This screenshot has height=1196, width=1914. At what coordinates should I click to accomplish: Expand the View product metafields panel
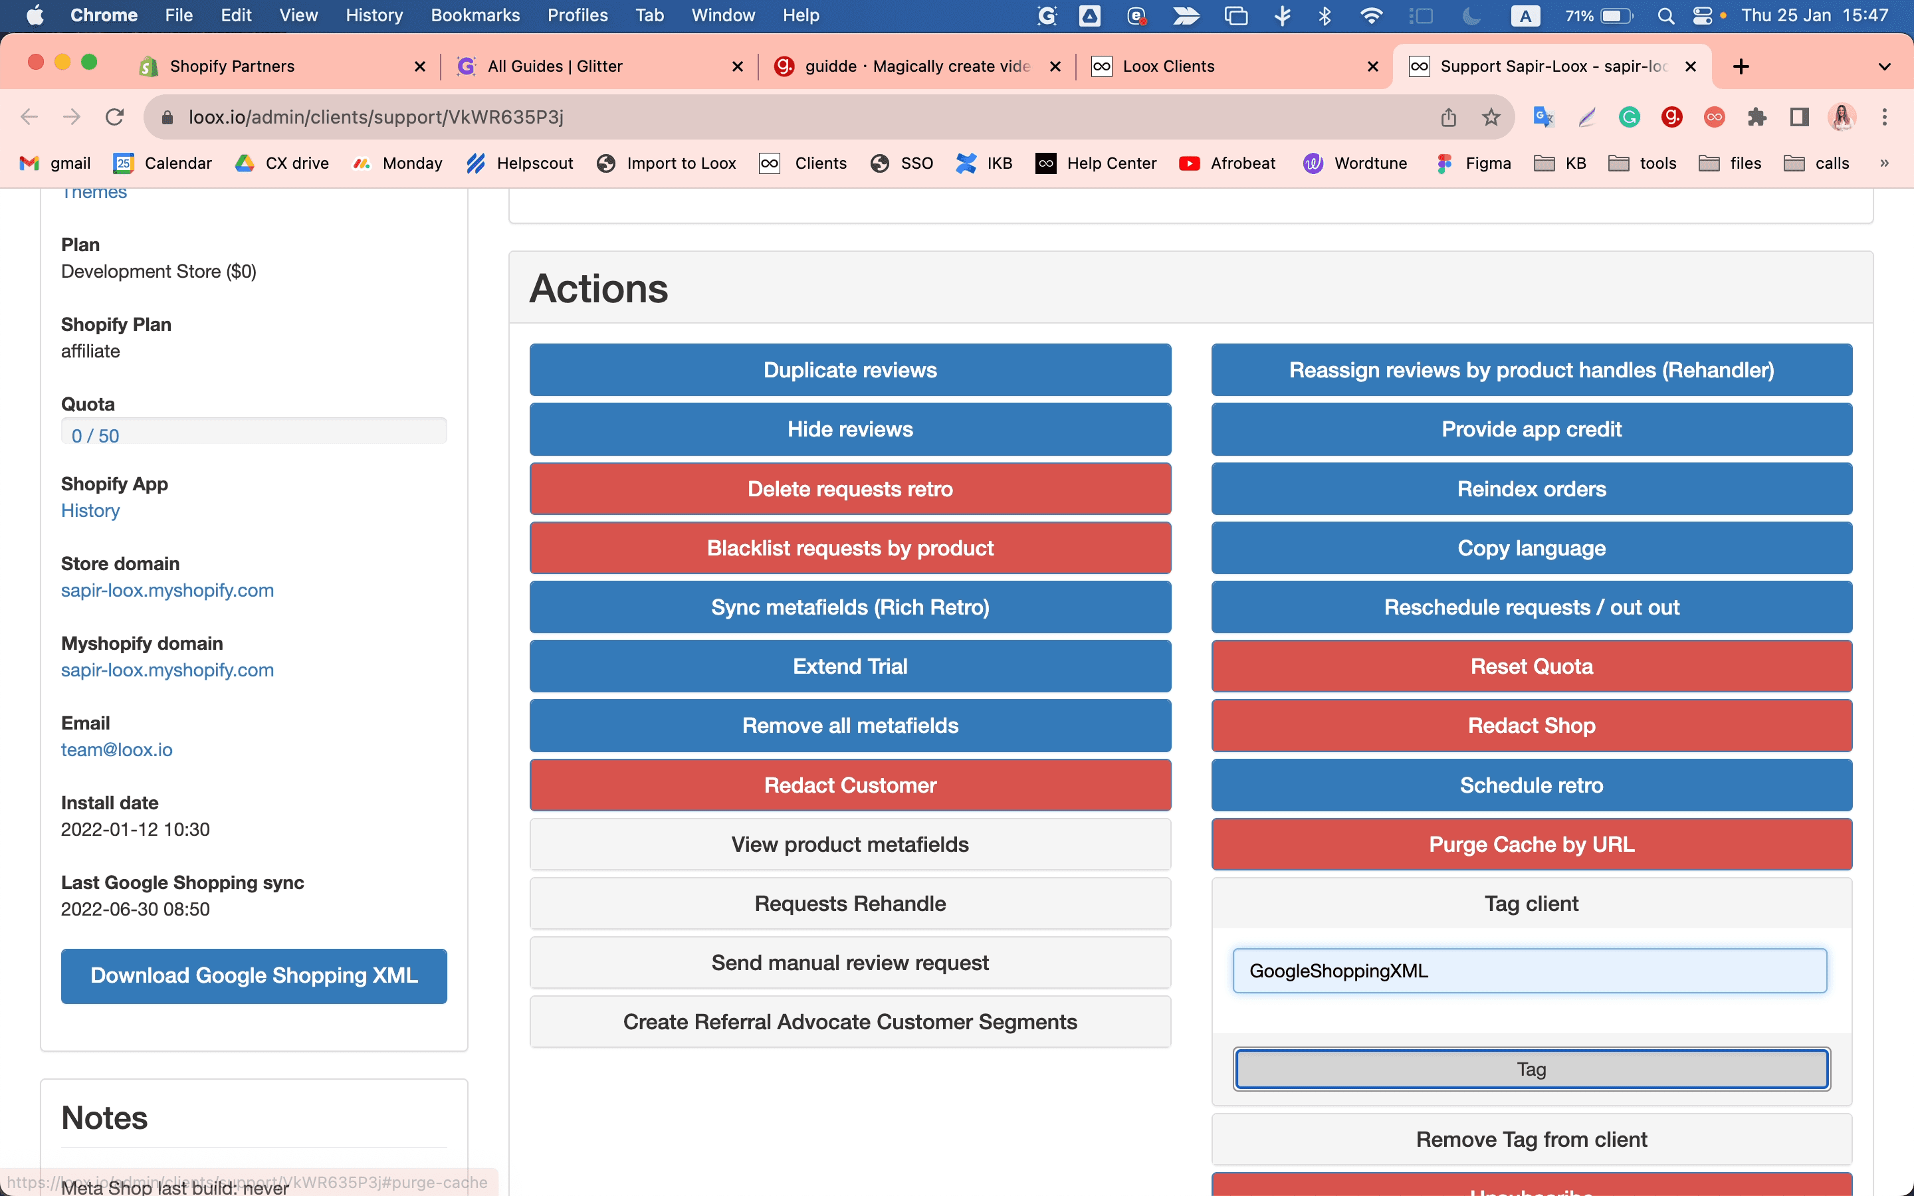click(850, 844)
